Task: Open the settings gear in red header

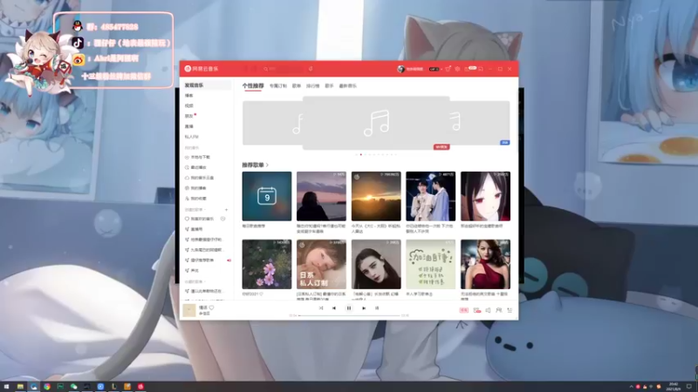Action: pyautogui.click(x=457, y=69)
